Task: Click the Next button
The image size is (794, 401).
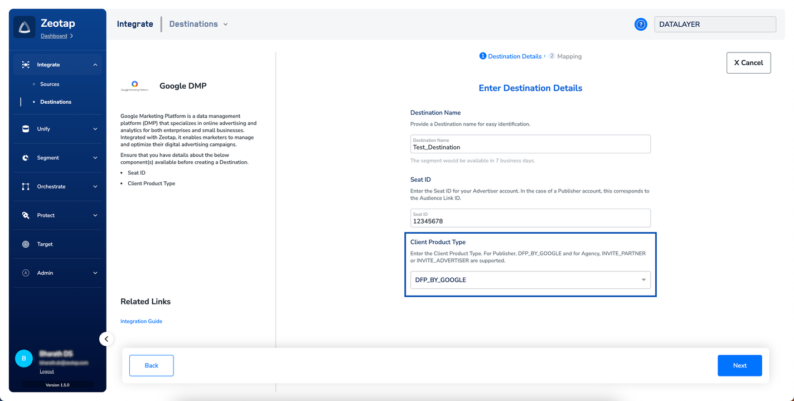Action: click(x=740, y=365)
